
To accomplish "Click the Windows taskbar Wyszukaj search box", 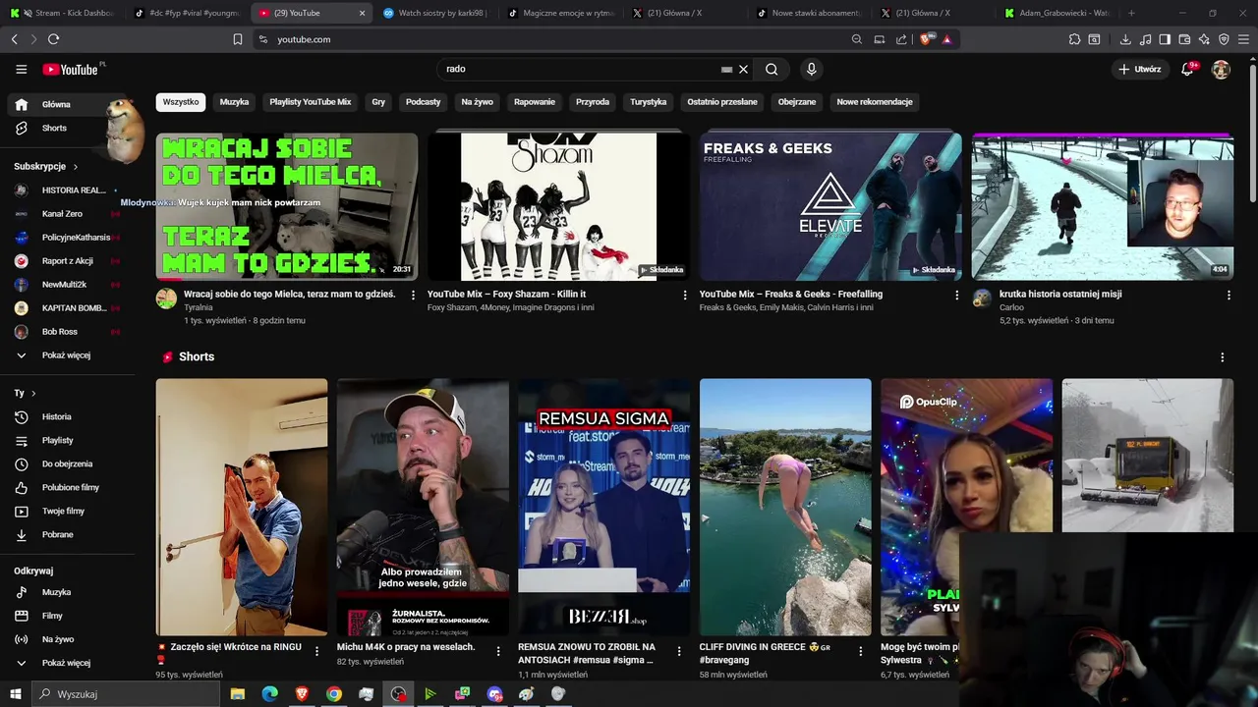I will point(126,694).
